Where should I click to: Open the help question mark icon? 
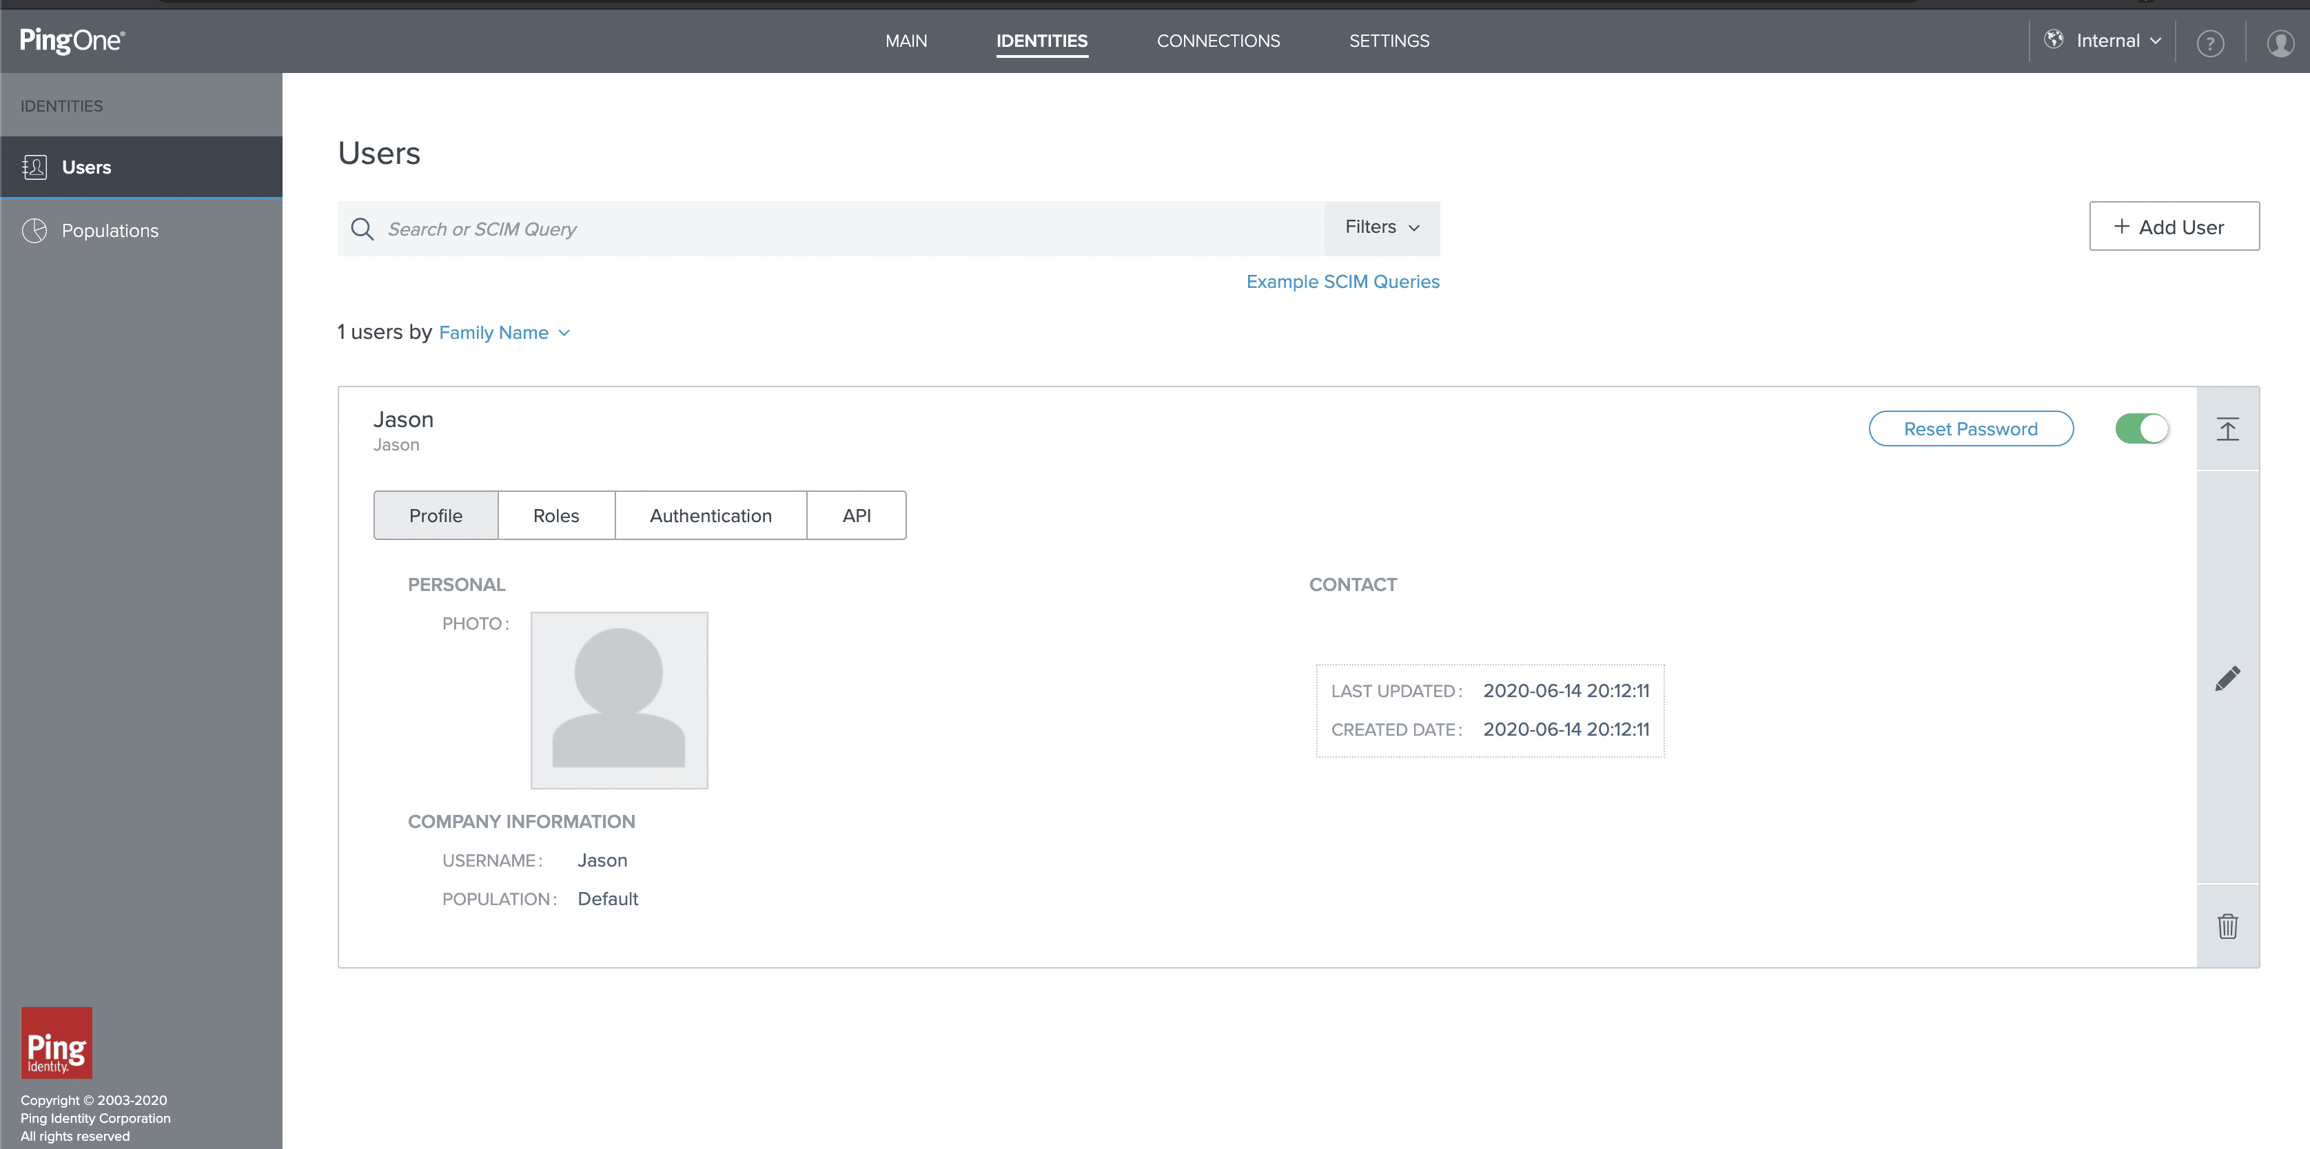pos(2211,41)
